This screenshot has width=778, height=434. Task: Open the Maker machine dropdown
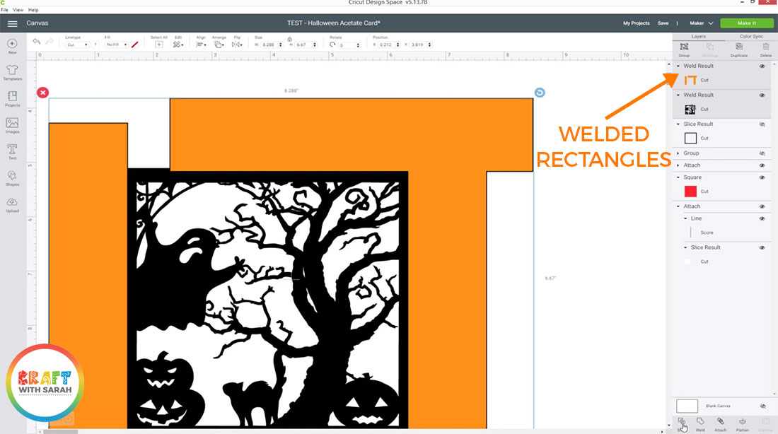pos(701,23)
